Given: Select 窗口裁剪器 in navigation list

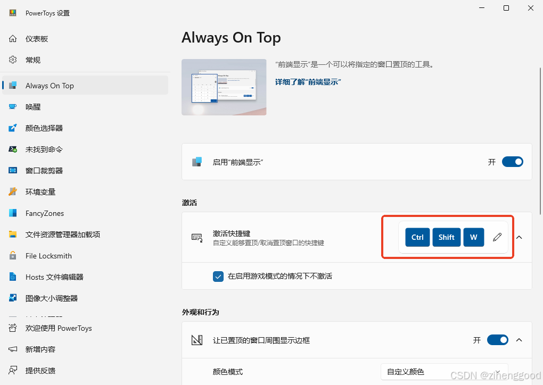Looking at the screenshot, I should pos(85,171).
